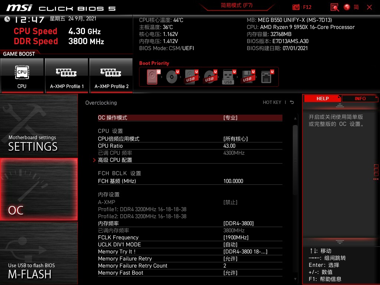This screenshot has width=380, height=285.
Task: Enable A-XMP Profile 2
Action: pos(111,76)
